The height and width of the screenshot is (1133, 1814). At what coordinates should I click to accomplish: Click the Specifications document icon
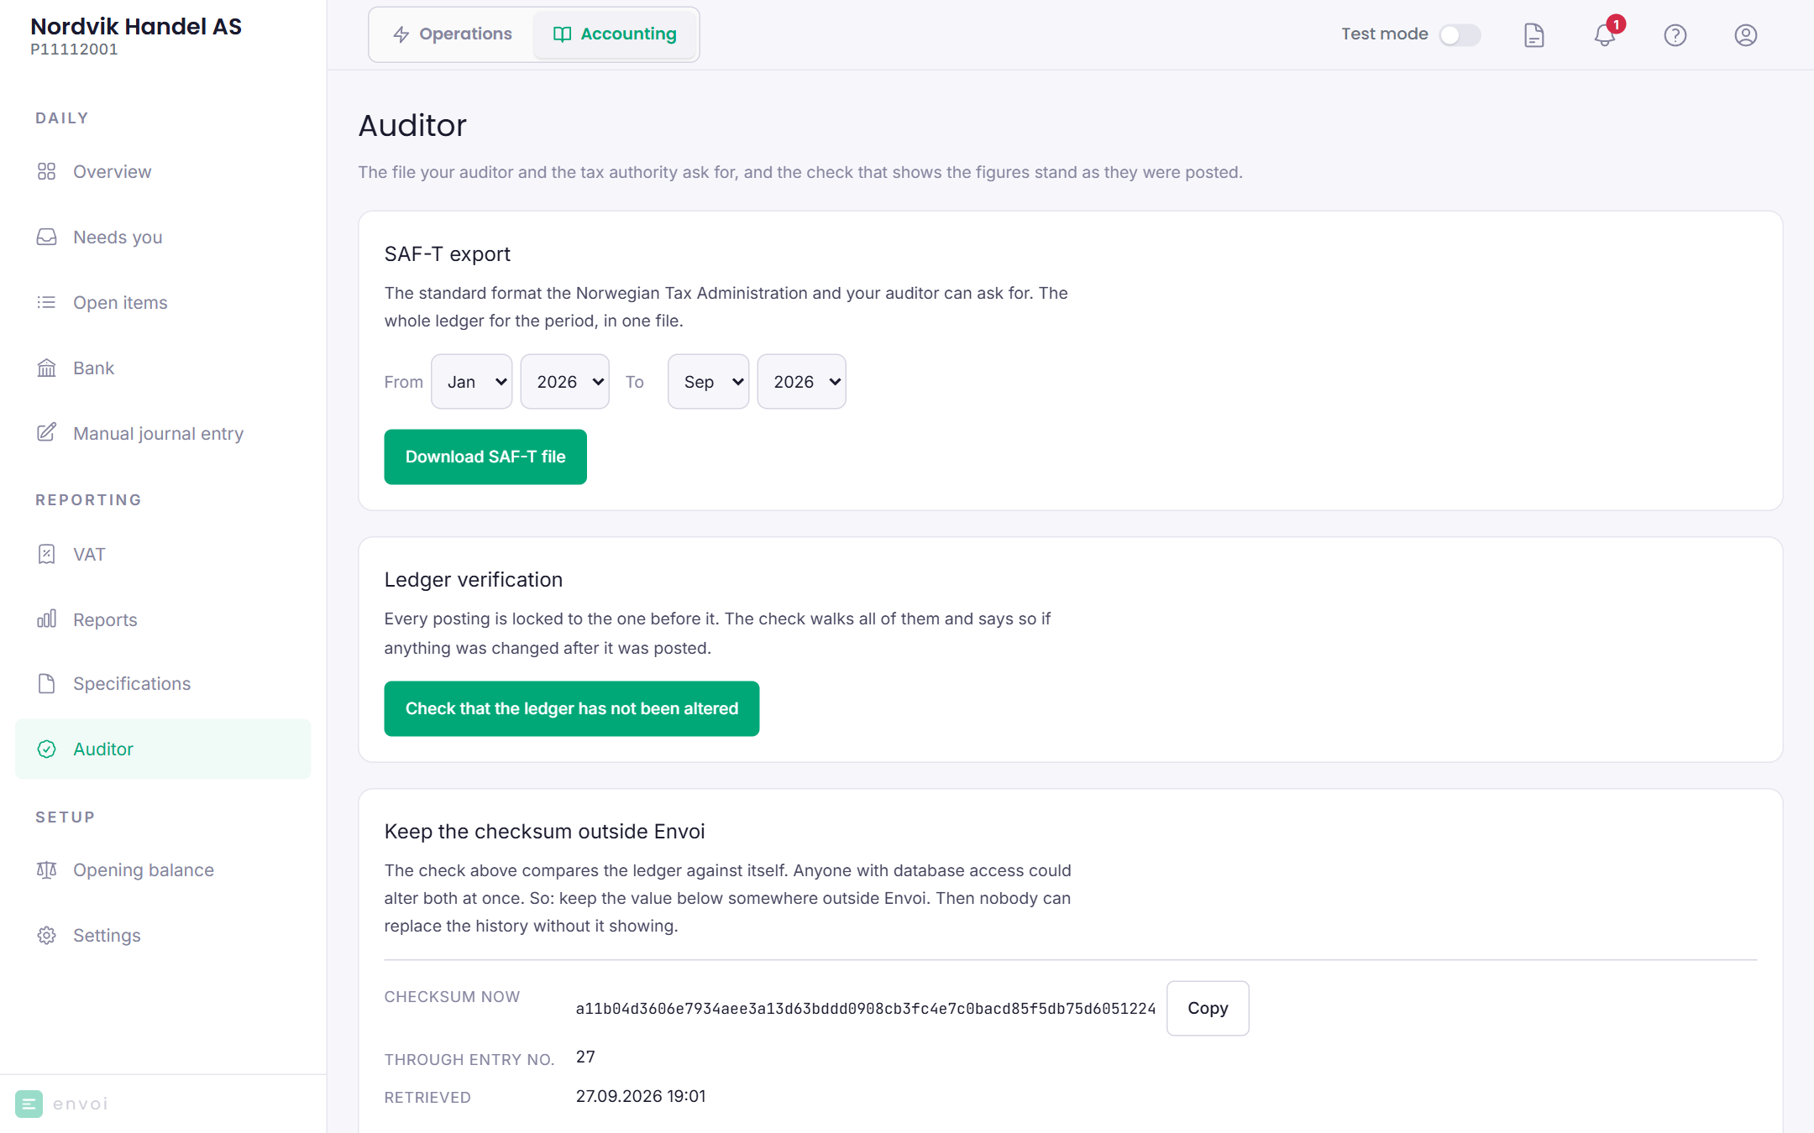(46, 683)
